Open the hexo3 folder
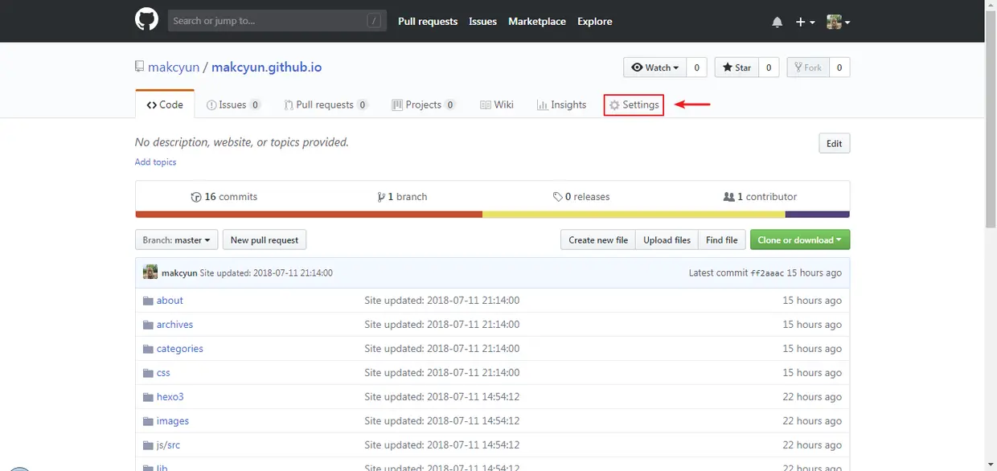This screenshot has width=997, height=471. click(x=170, y=397)
